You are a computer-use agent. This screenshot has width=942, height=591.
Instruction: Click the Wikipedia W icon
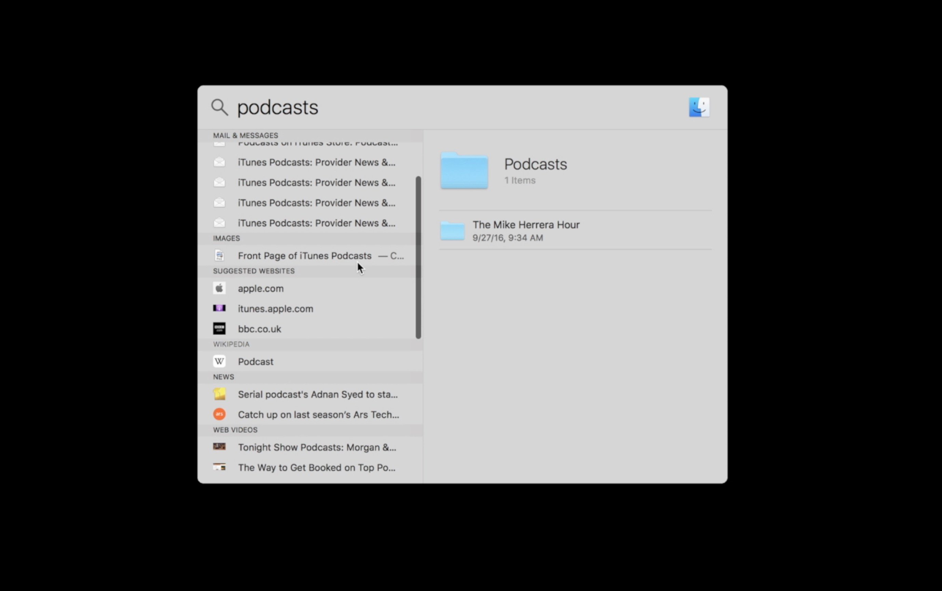point(219,361)
